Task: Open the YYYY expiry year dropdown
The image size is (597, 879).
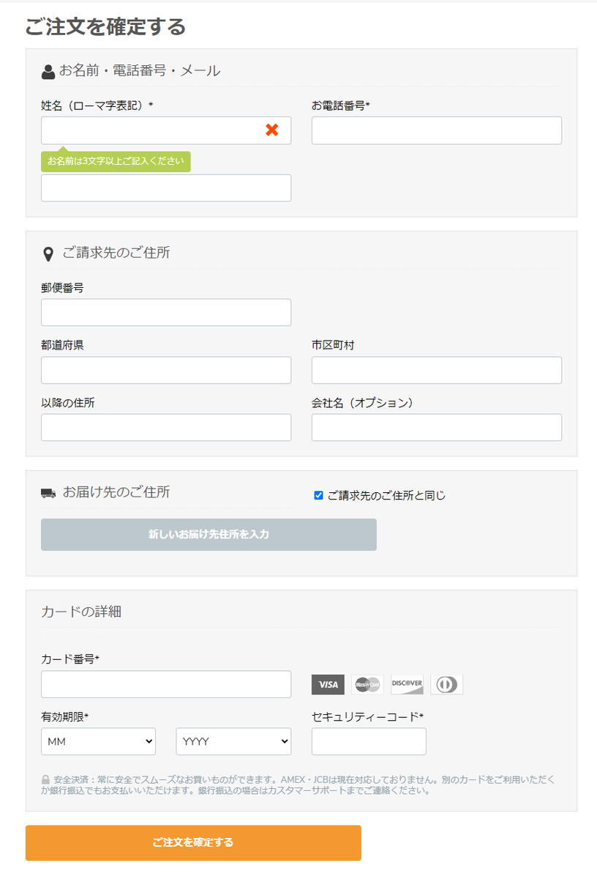Action: click(x=234, y=741)
